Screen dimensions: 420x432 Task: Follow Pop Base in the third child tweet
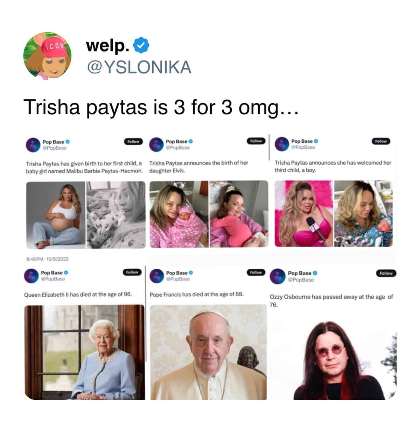pos(381,141)
